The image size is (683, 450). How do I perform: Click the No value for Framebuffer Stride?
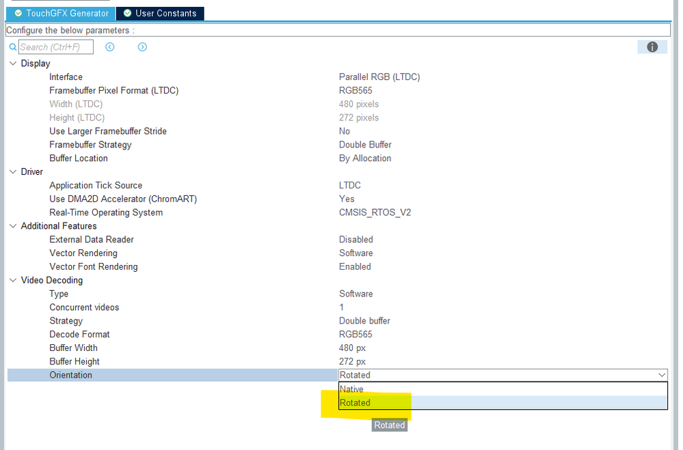point(344,131)
